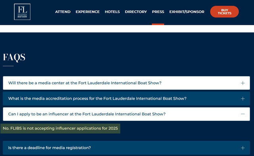Click the highlighted FLIBS influencer answer text
254x156 pixels.
[x=60, y=128]
